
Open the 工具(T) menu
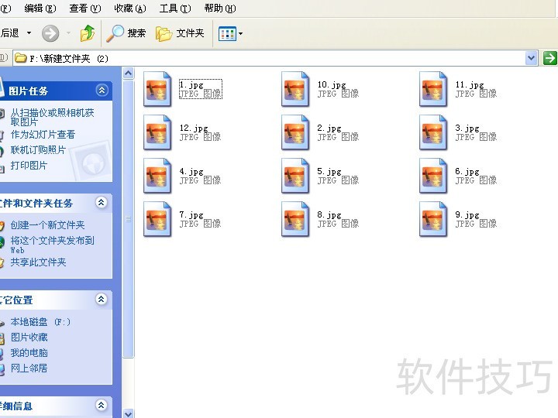tap(174, 9)
